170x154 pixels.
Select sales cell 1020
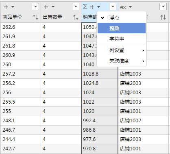click(100, 111)
